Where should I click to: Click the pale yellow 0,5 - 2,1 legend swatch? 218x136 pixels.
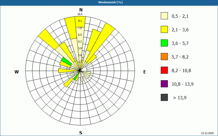pos(164,16)
